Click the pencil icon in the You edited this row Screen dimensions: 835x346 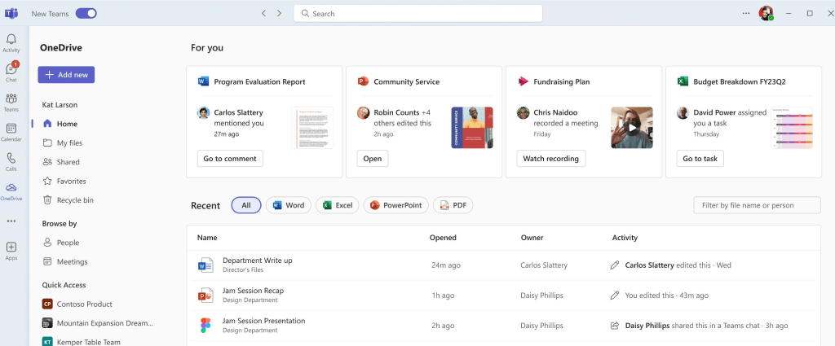(615, 296)
